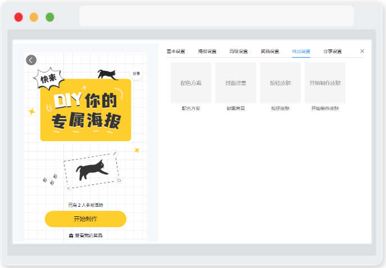Open the 海报设置 tab
The width and height of the screenshot is (386, 268).
[207, 51]
